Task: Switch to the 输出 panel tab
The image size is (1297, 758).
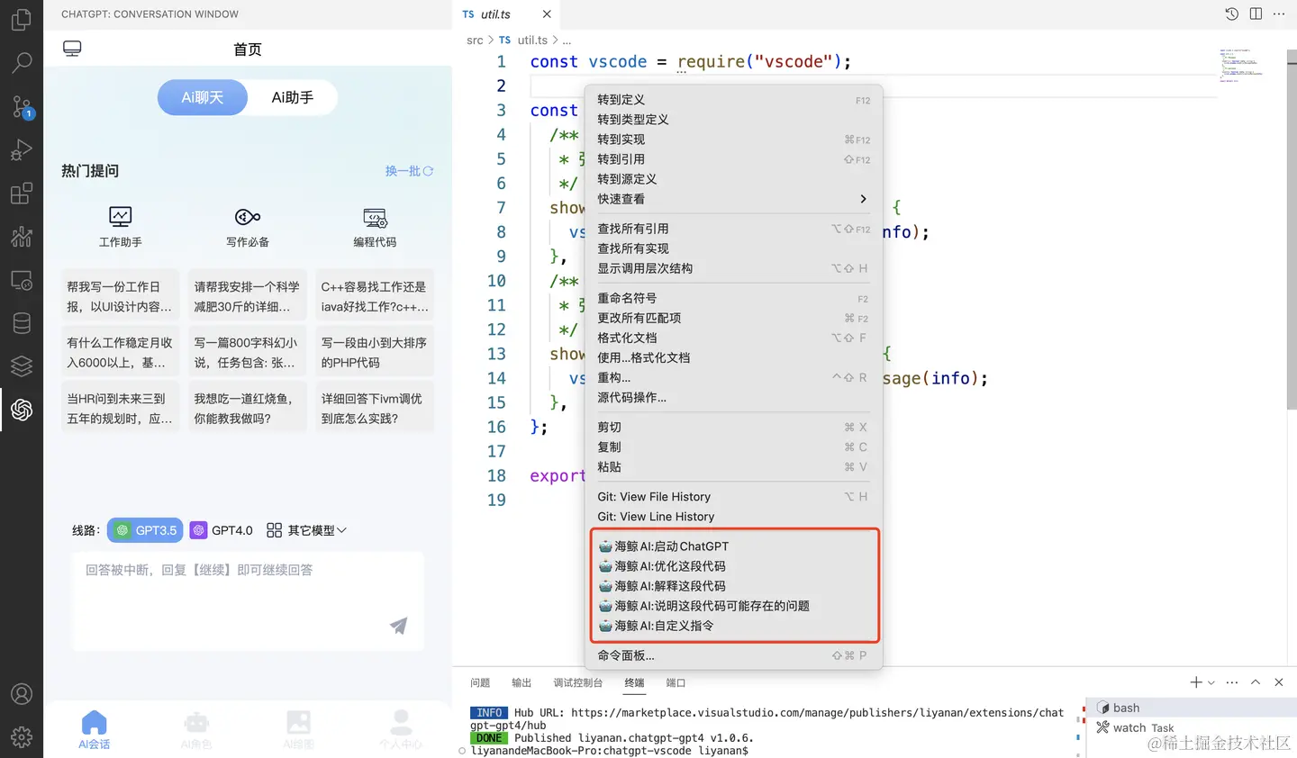Action: click(x=522, y=682)
